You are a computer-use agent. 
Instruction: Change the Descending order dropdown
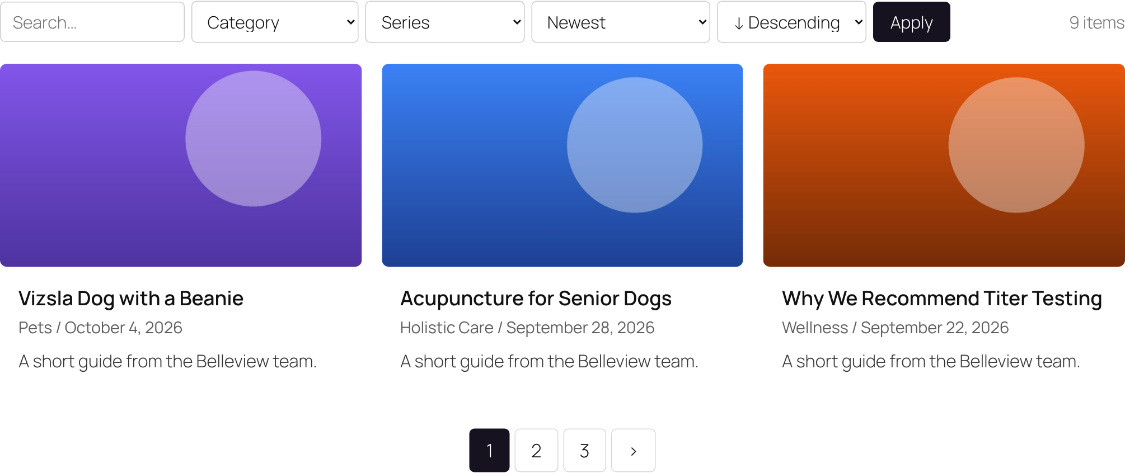tap(791, 22)
